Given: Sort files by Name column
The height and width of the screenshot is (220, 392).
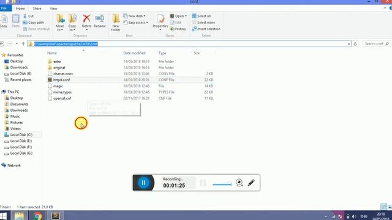Looking at the screenshot, I should point(52,53).
